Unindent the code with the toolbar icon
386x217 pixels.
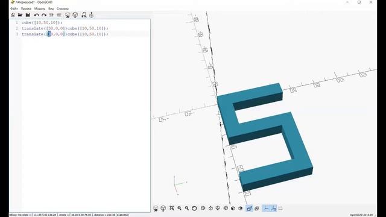click(51, 15)
